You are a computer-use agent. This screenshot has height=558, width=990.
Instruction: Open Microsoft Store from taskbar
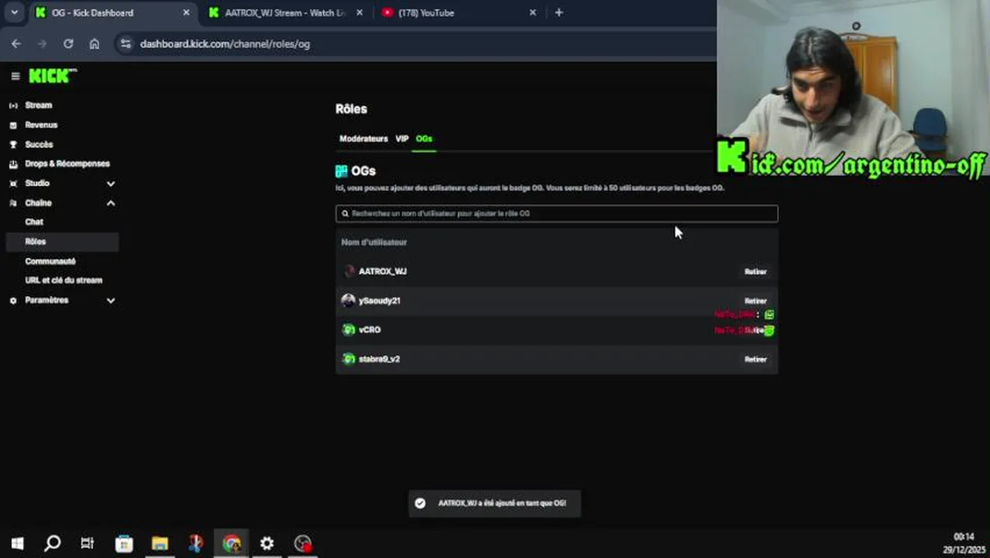tap(124, 544)
